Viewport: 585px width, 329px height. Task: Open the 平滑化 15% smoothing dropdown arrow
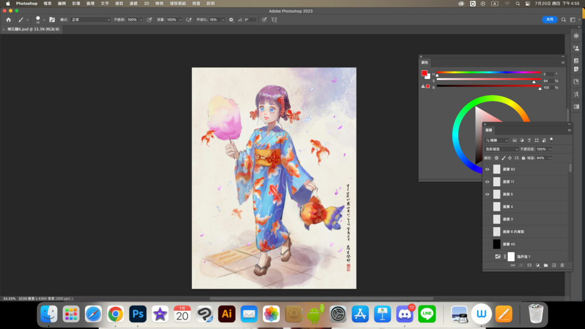click(223, 20)
